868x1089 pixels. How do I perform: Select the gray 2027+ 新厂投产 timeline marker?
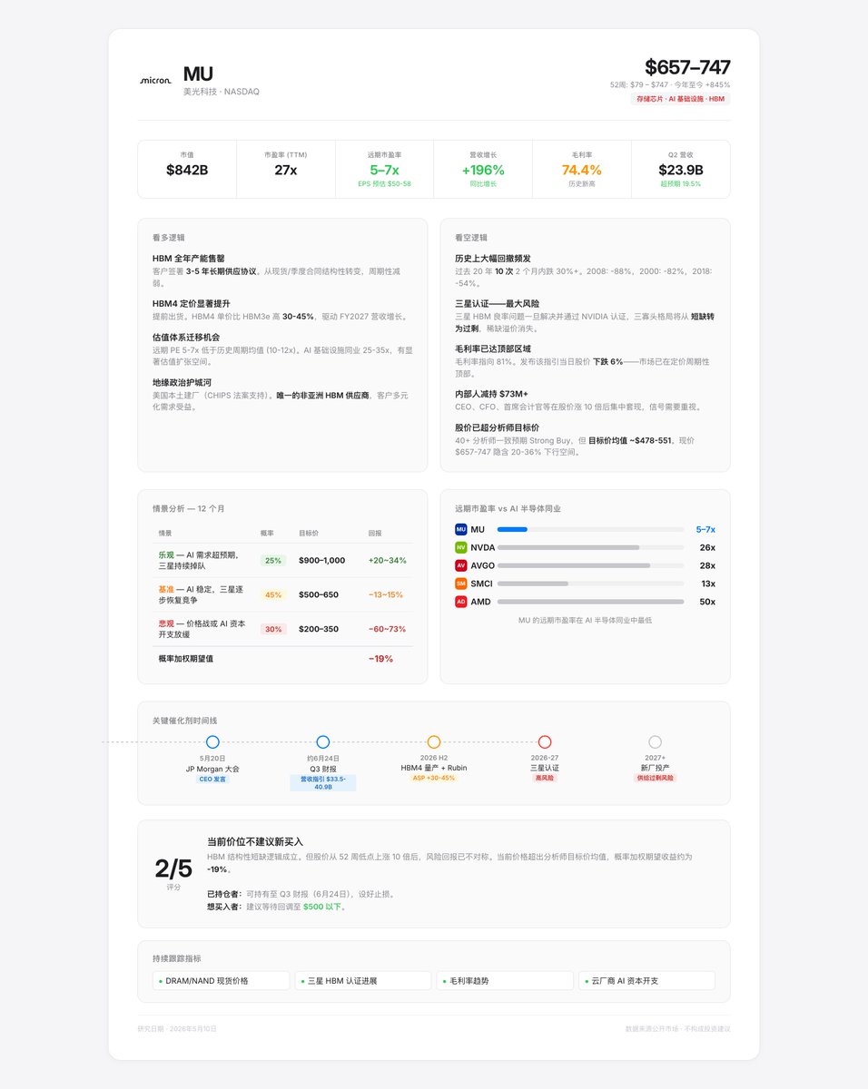(656, 741)
